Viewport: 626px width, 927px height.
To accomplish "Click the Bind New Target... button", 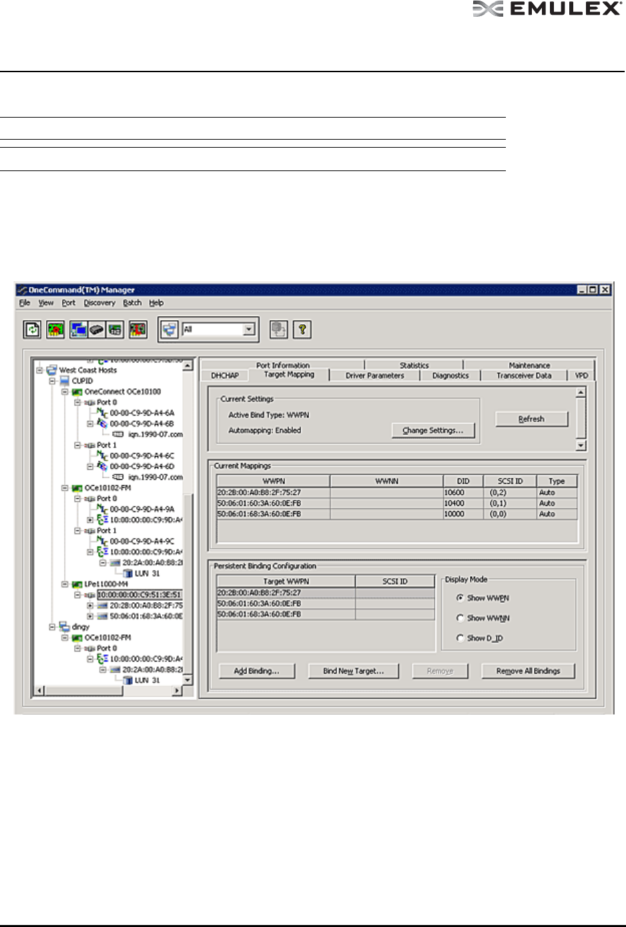I will pyautogui.click(x=354, y=671).
